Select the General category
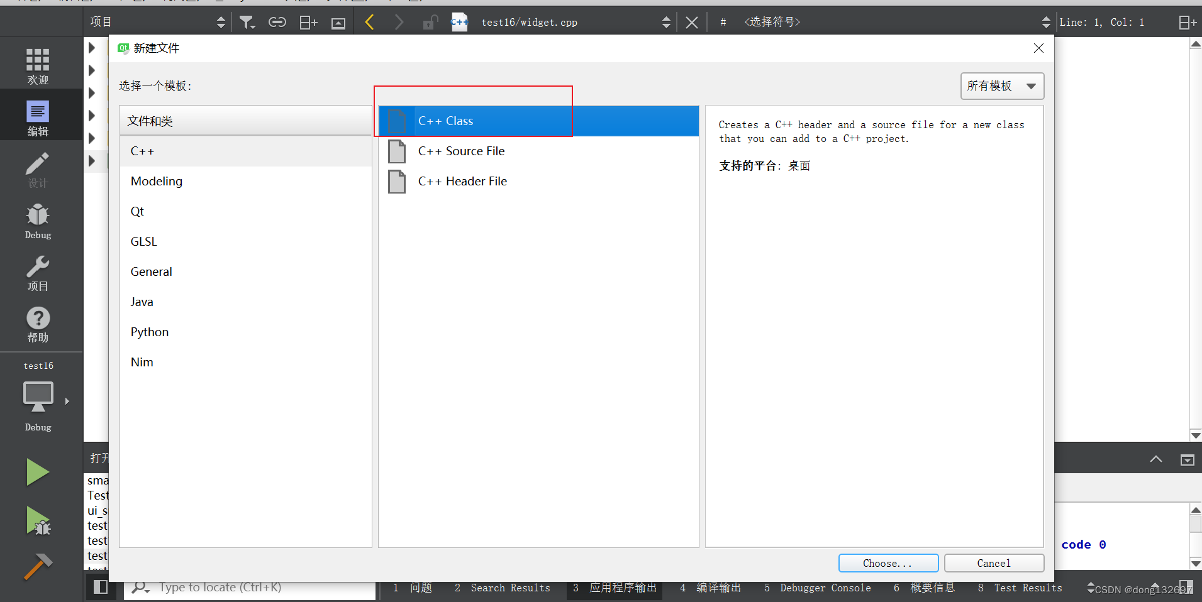 (x=245, y=272)
